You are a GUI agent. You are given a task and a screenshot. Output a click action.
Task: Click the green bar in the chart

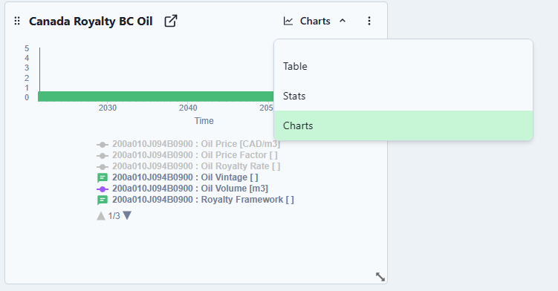coord(156,97)
